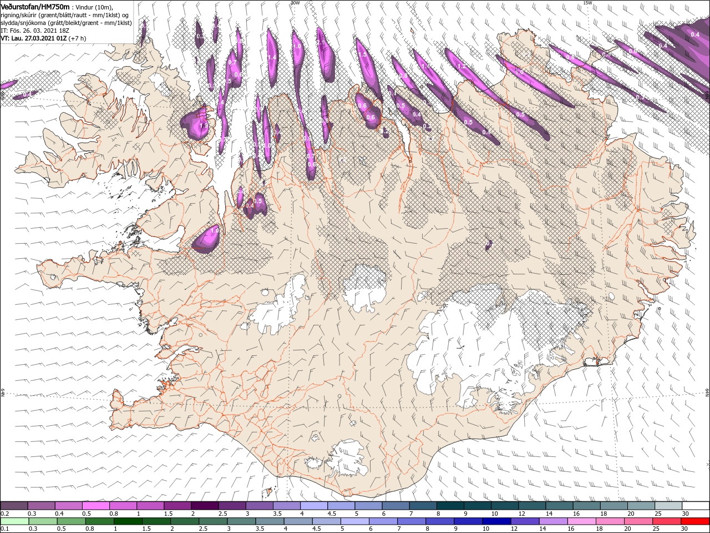Choose the light grey 25 swatch in upper scale
The height and width of the screenshot is (533, 710).
(669, 506)
